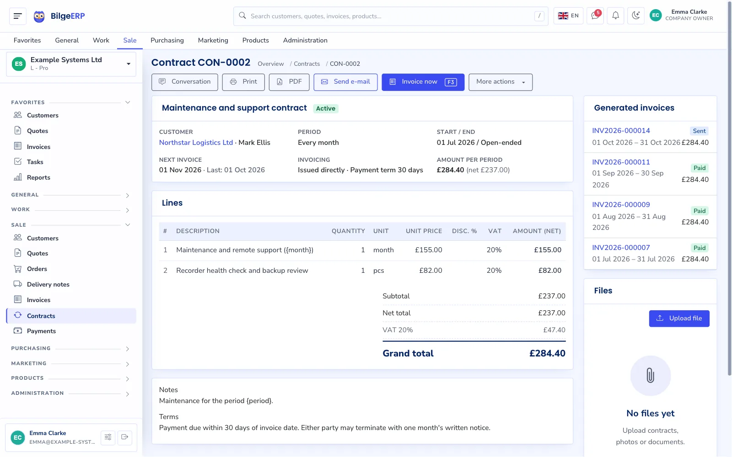Open the Sale top tab
This screenshot has height=457, width=732.
point(130,40)
